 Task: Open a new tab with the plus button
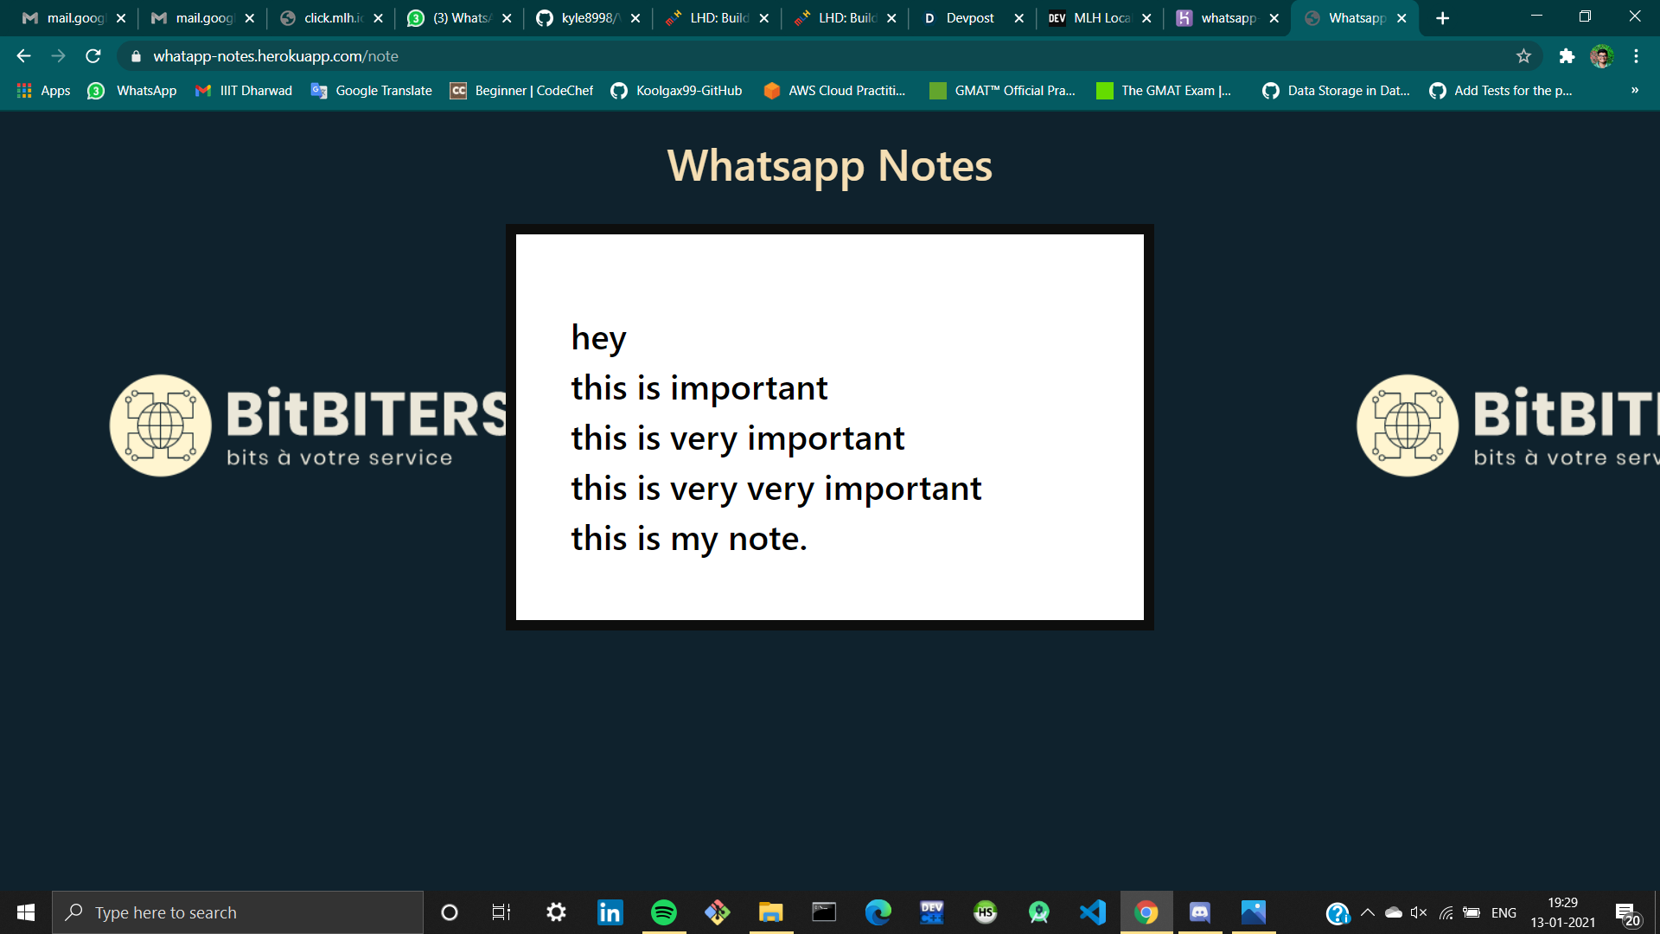pos(1442,18)
